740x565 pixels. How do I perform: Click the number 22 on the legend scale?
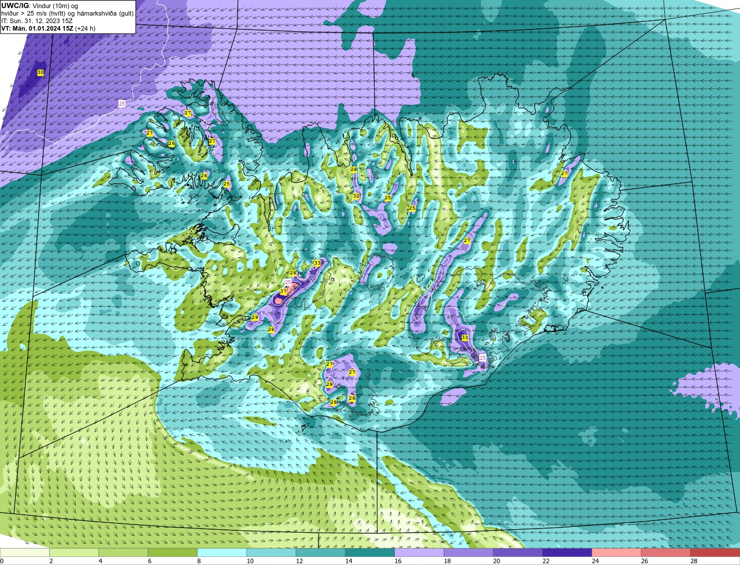[546, 561]
